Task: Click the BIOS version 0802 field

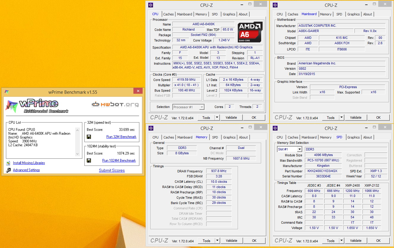Action: click(342, 69)
